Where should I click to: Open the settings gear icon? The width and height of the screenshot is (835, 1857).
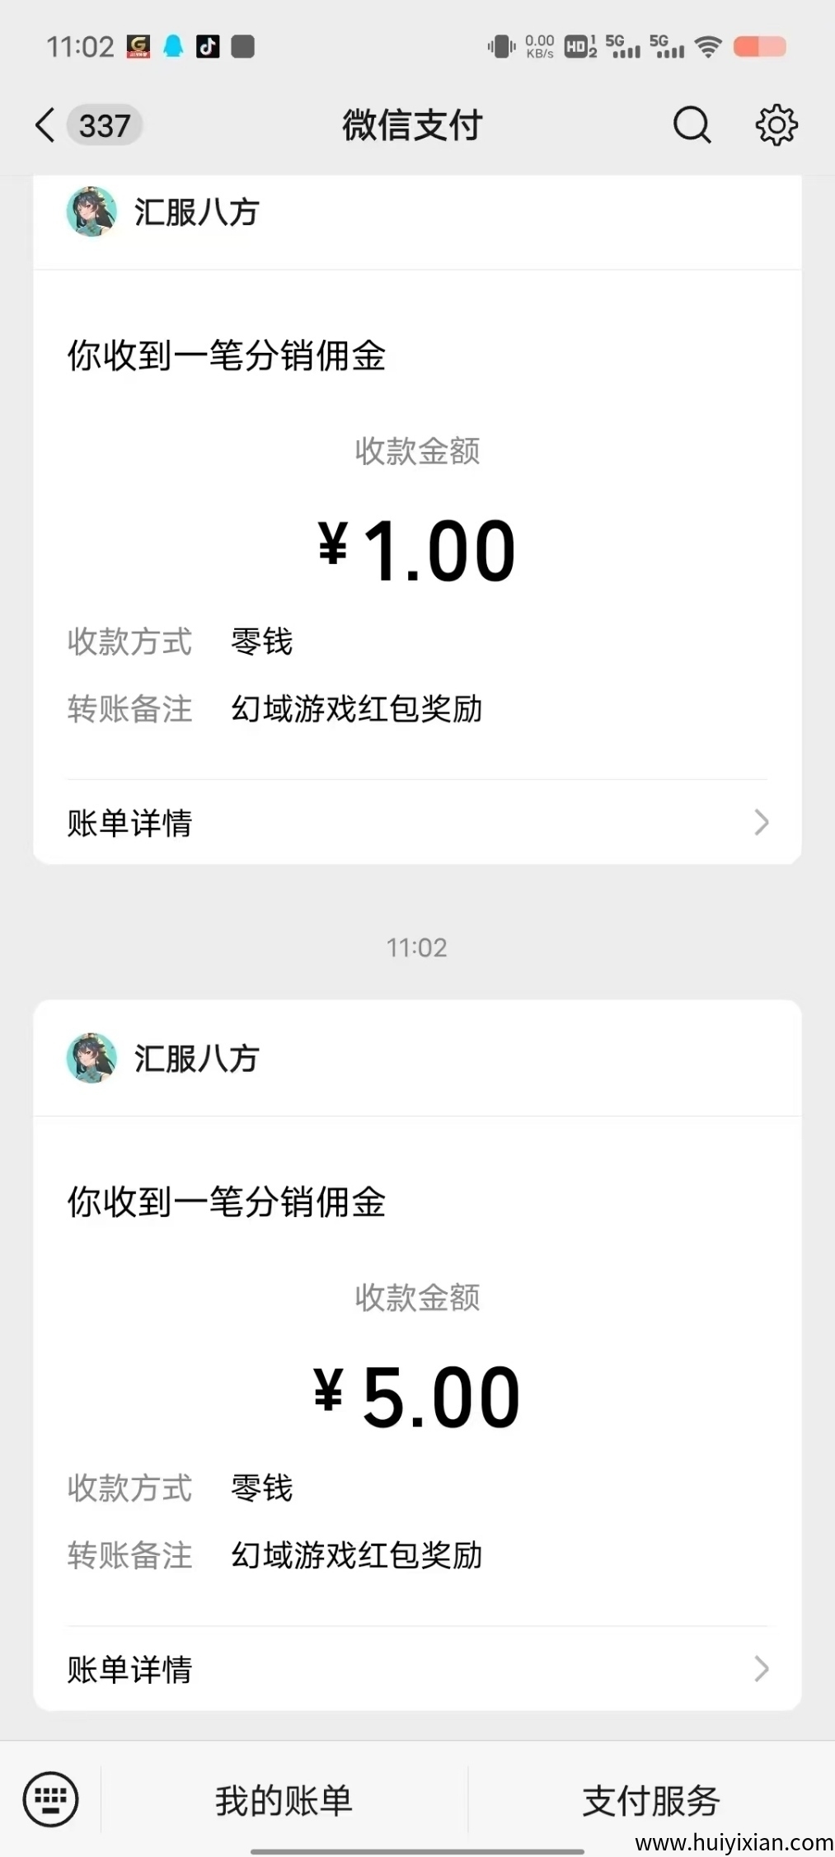click(x=776, y=125)
